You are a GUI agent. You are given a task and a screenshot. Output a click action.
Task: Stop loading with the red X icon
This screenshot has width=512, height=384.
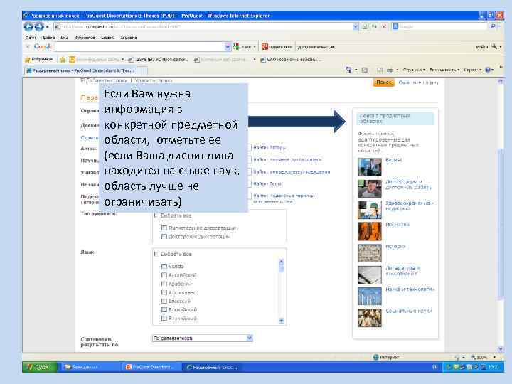click(x=384, y=26)
